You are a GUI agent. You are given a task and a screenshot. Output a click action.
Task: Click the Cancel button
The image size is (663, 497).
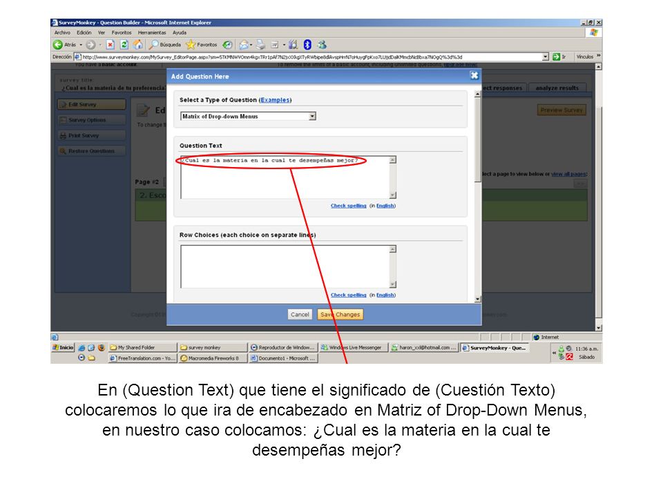[x=300, y=315]
